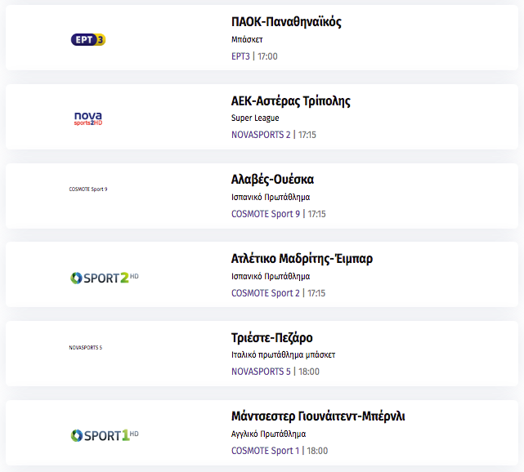Click the ΕΡΤ3 channel logo
This screenshot has height=472, width=524.
click(88, 39)
